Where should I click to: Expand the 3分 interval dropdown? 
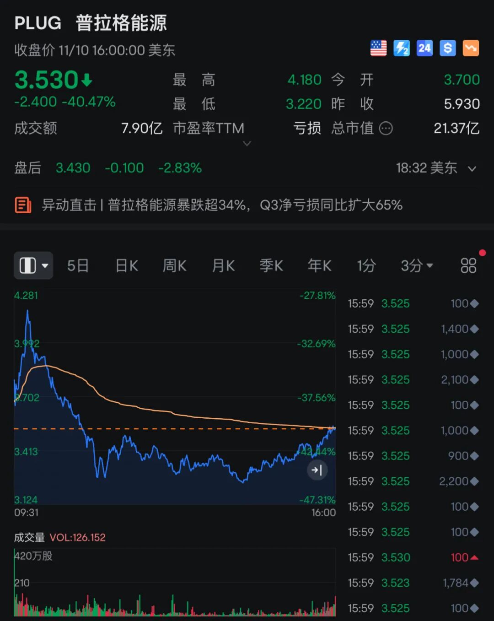click(x=417, y=265)
